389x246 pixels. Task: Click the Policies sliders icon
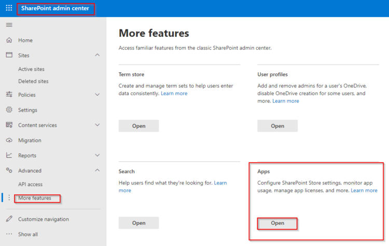(x=9, y=95)
